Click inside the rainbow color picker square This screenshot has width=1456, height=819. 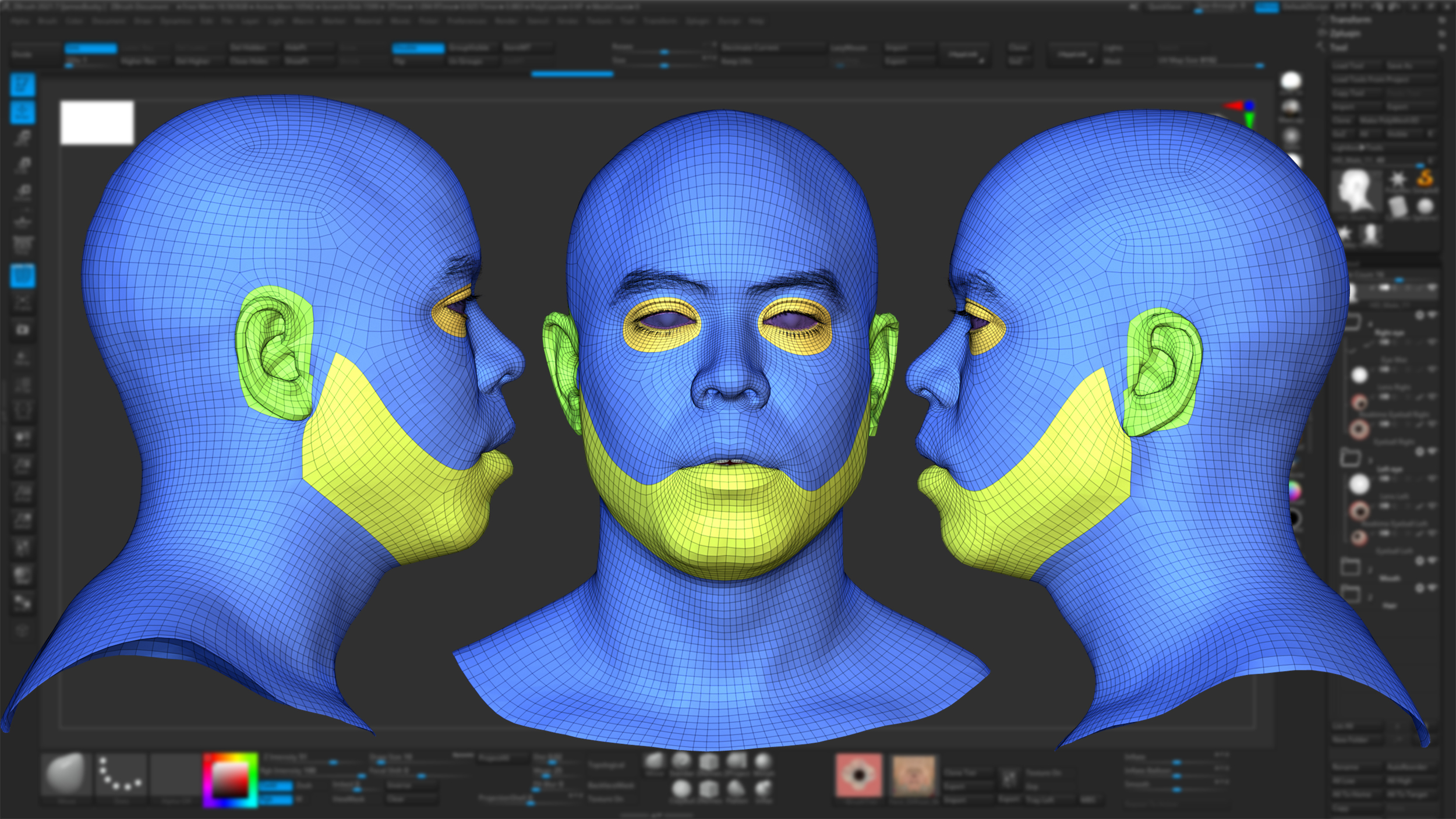pyautogui.click(x=230, y=781)
